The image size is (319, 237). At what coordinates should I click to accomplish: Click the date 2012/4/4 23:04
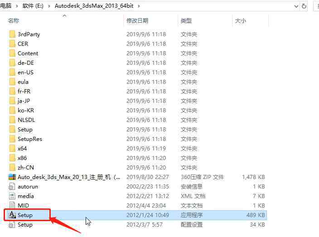click(146, 205)
